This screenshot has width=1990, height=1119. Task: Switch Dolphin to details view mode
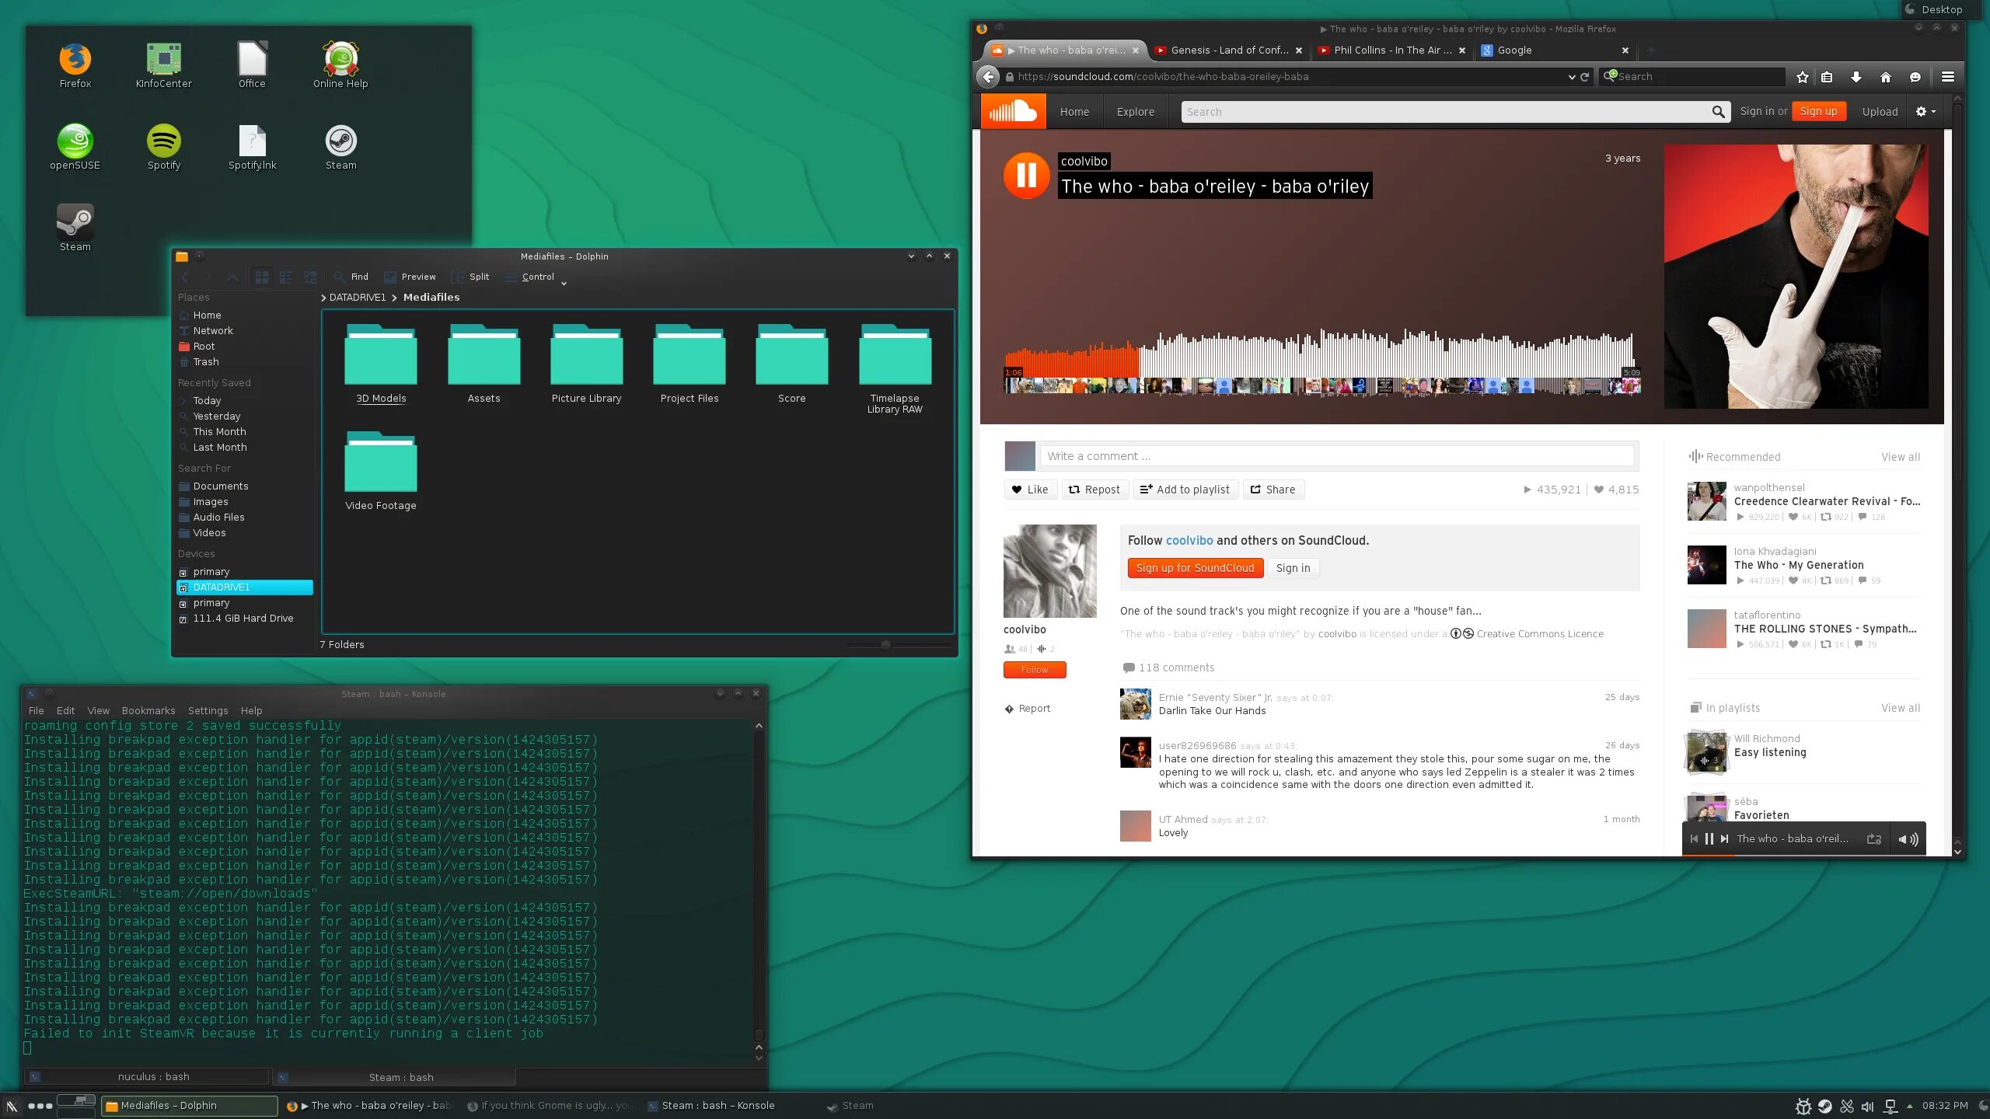310,277
